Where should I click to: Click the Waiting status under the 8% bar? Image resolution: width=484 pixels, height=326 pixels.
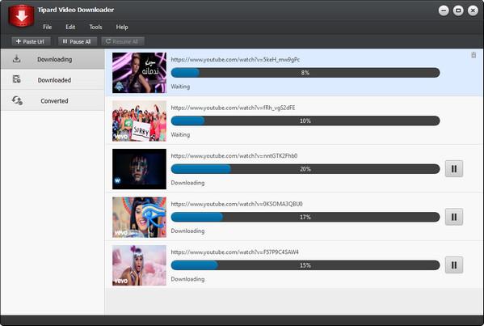tap(180, 87)
